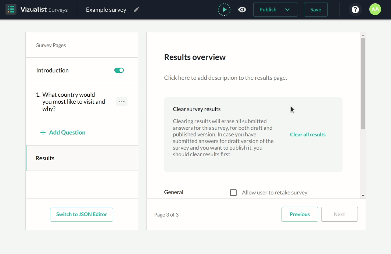Check Allow user to retake survey
391x254 pixels.
coord(233,193)
